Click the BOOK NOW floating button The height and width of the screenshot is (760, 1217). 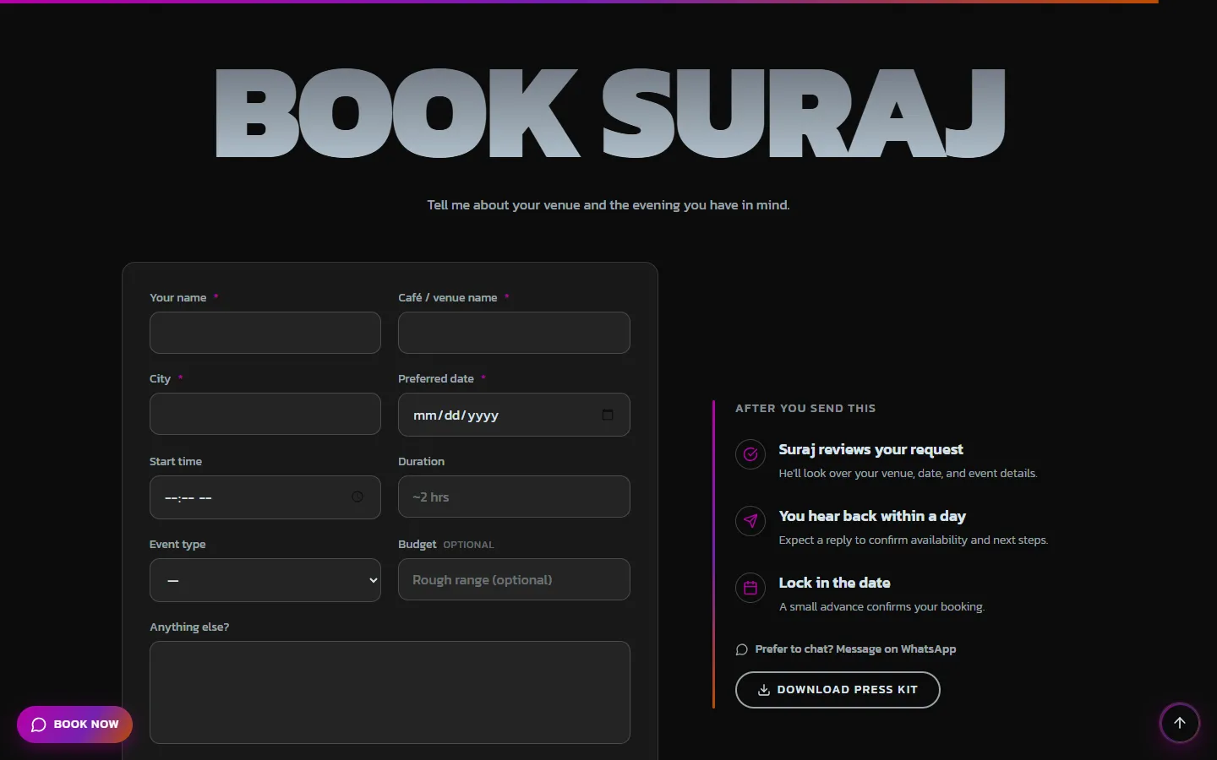tap(74, 725)
